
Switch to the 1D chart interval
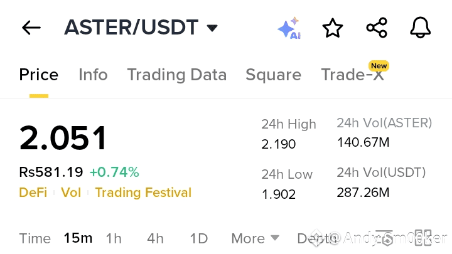coord(198,238)
